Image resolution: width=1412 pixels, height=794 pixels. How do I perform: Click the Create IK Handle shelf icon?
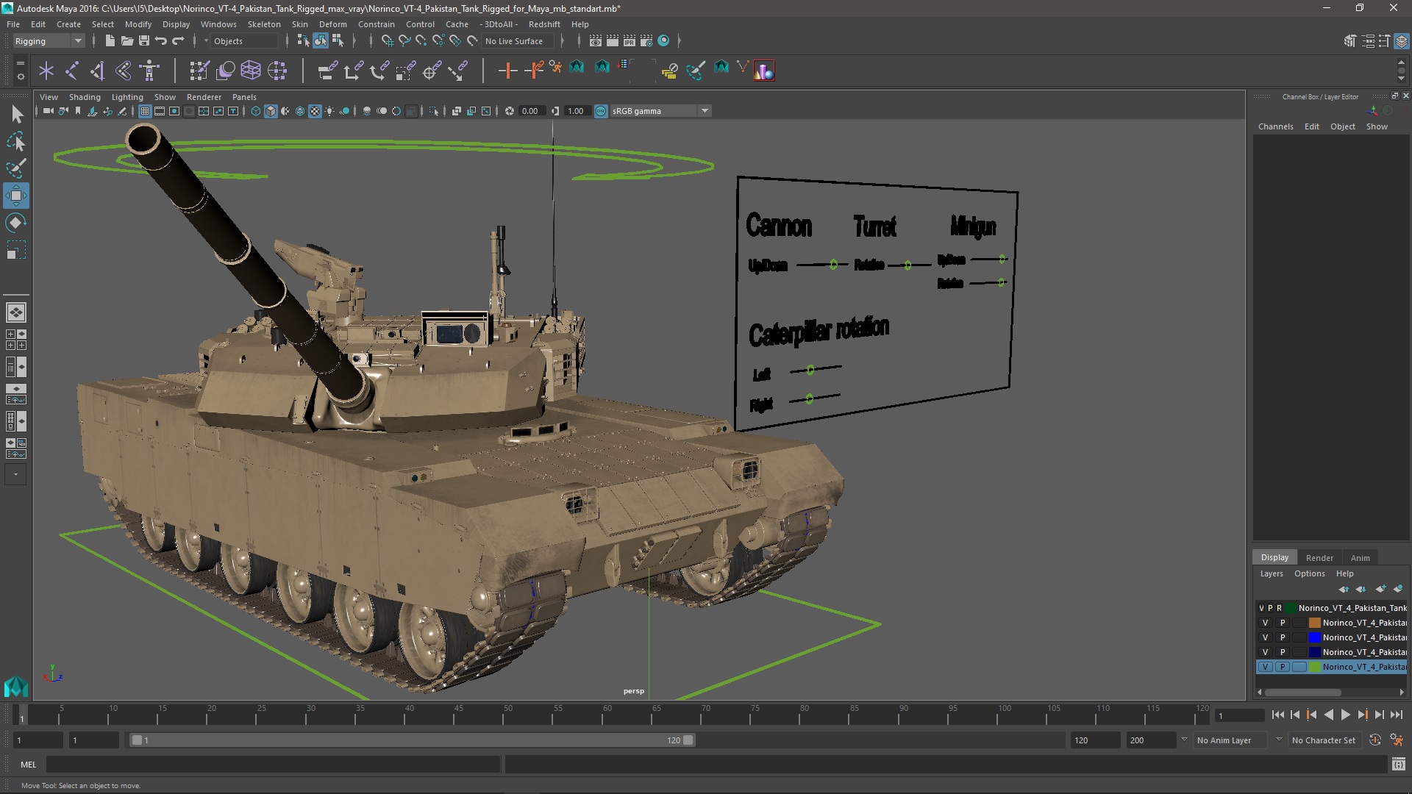(x=98, y=71)
